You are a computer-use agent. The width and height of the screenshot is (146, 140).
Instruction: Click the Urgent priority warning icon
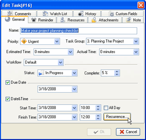point(24,42)
